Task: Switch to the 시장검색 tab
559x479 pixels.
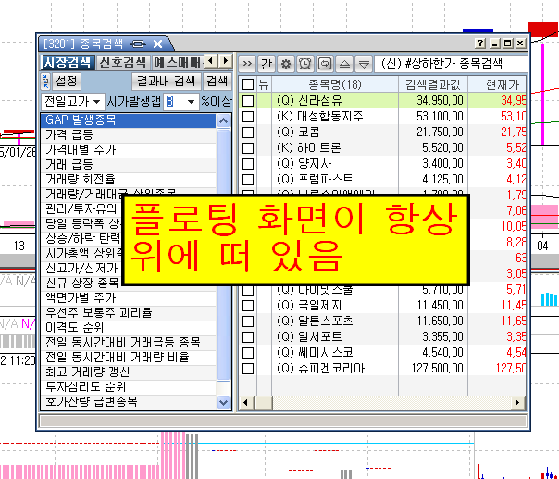Action: [68, 62]
